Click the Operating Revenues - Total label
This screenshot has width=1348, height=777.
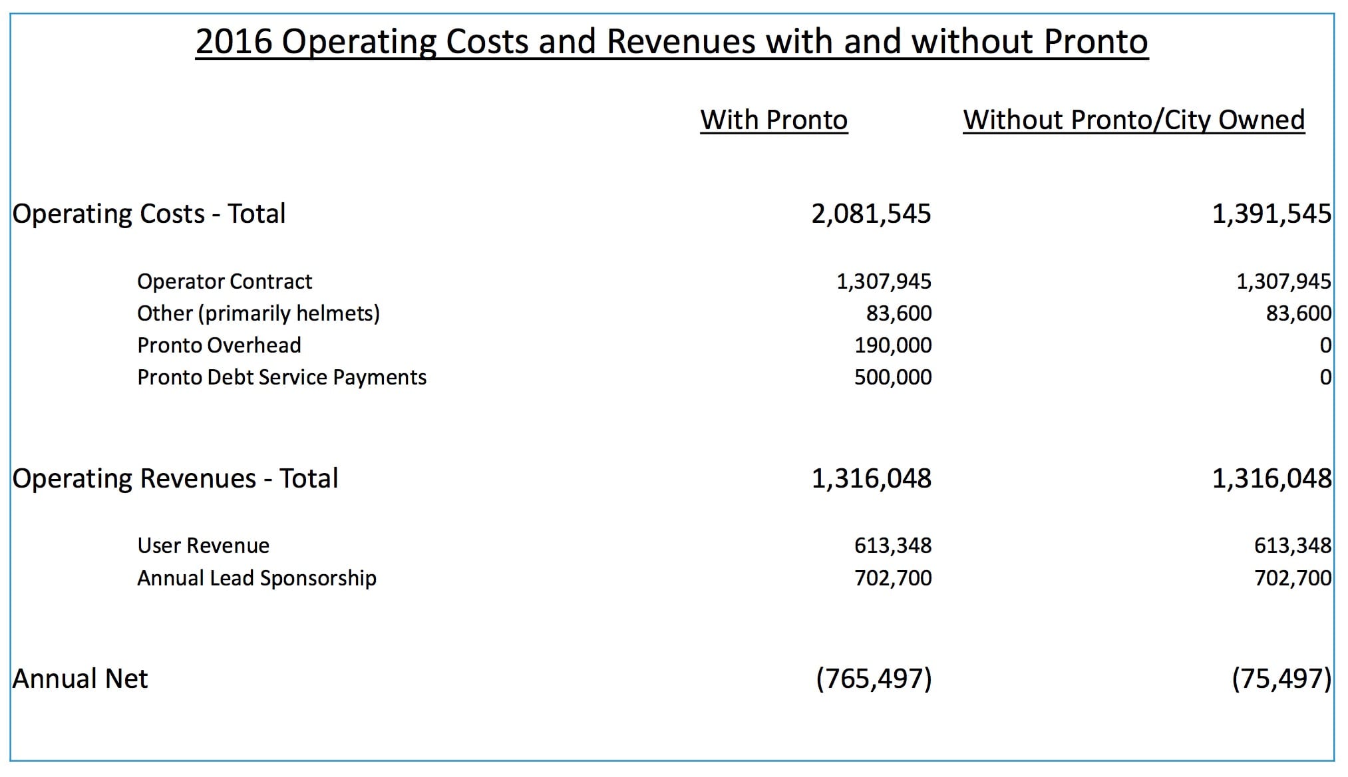pos(175,479)
